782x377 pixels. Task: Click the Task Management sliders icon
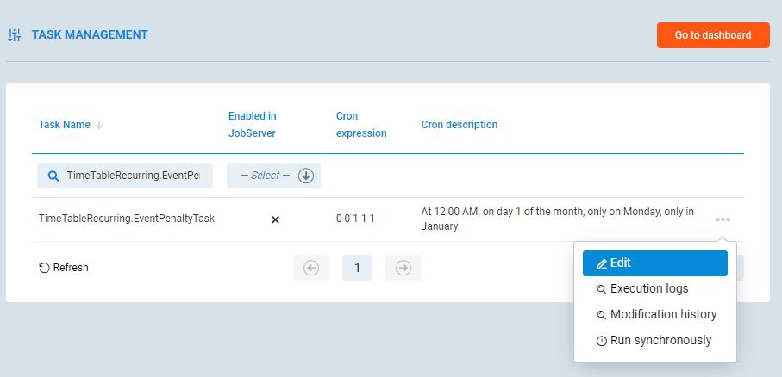tap(14, 35)
